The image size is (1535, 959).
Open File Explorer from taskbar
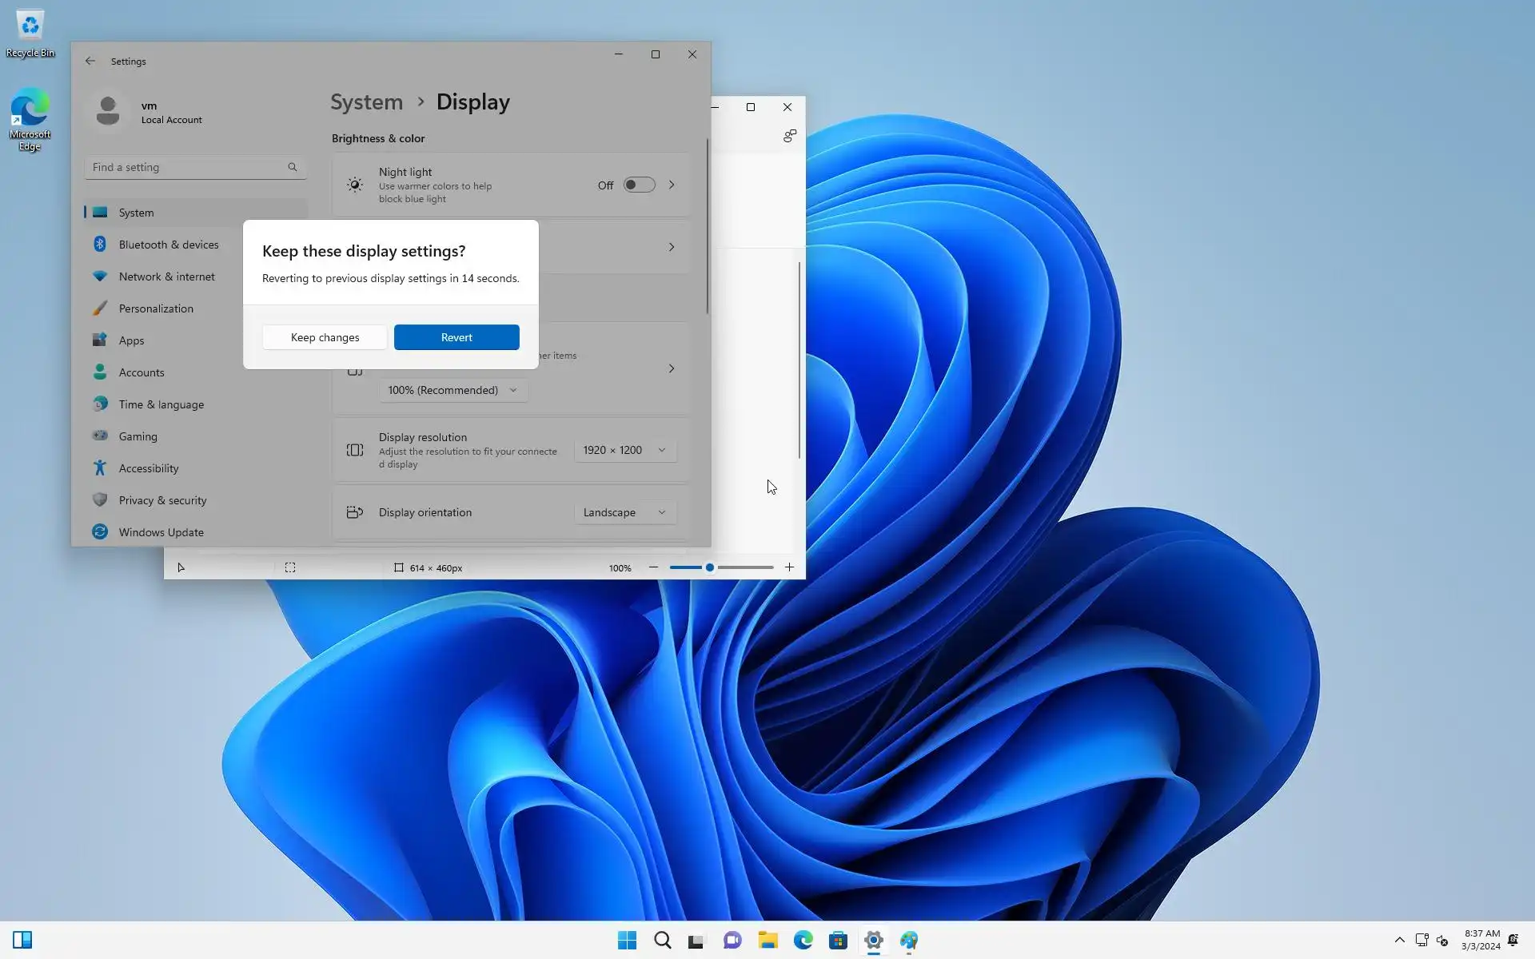tap(767, 940)
